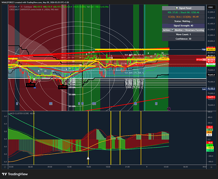
Task: Click the blue event marker nearest the lightning icon
Action: [x=156, y=103]
